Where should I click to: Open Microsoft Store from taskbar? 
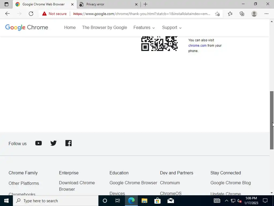(x=157, y=201)
